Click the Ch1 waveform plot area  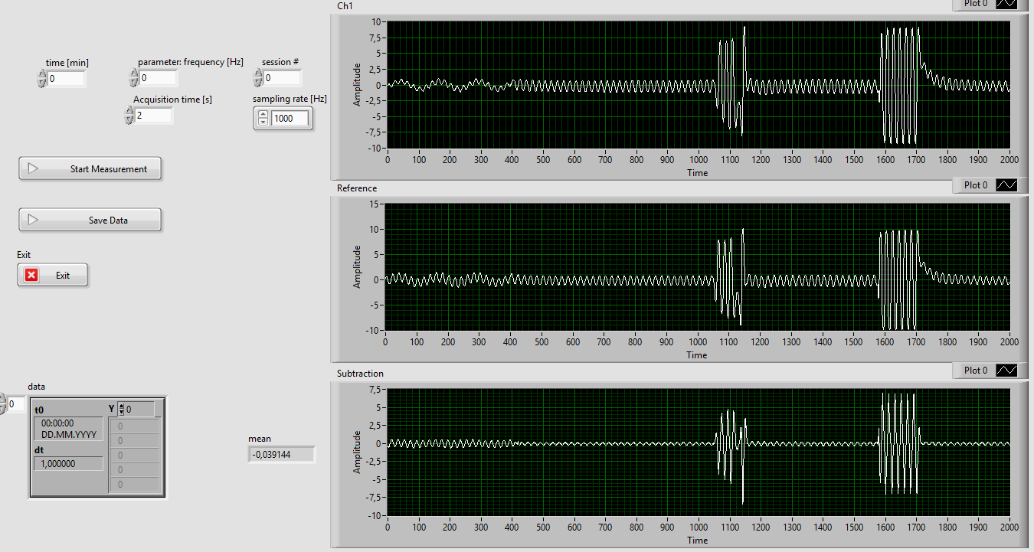tap(699, 84)
